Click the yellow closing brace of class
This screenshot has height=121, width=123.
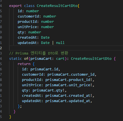coord(10,117)
